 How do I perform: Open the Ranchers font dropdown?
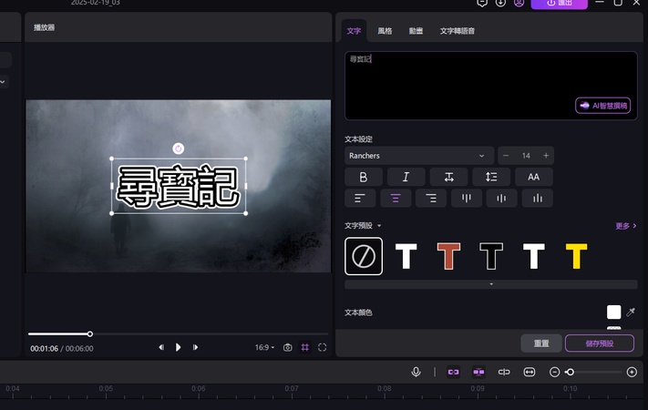419,156
